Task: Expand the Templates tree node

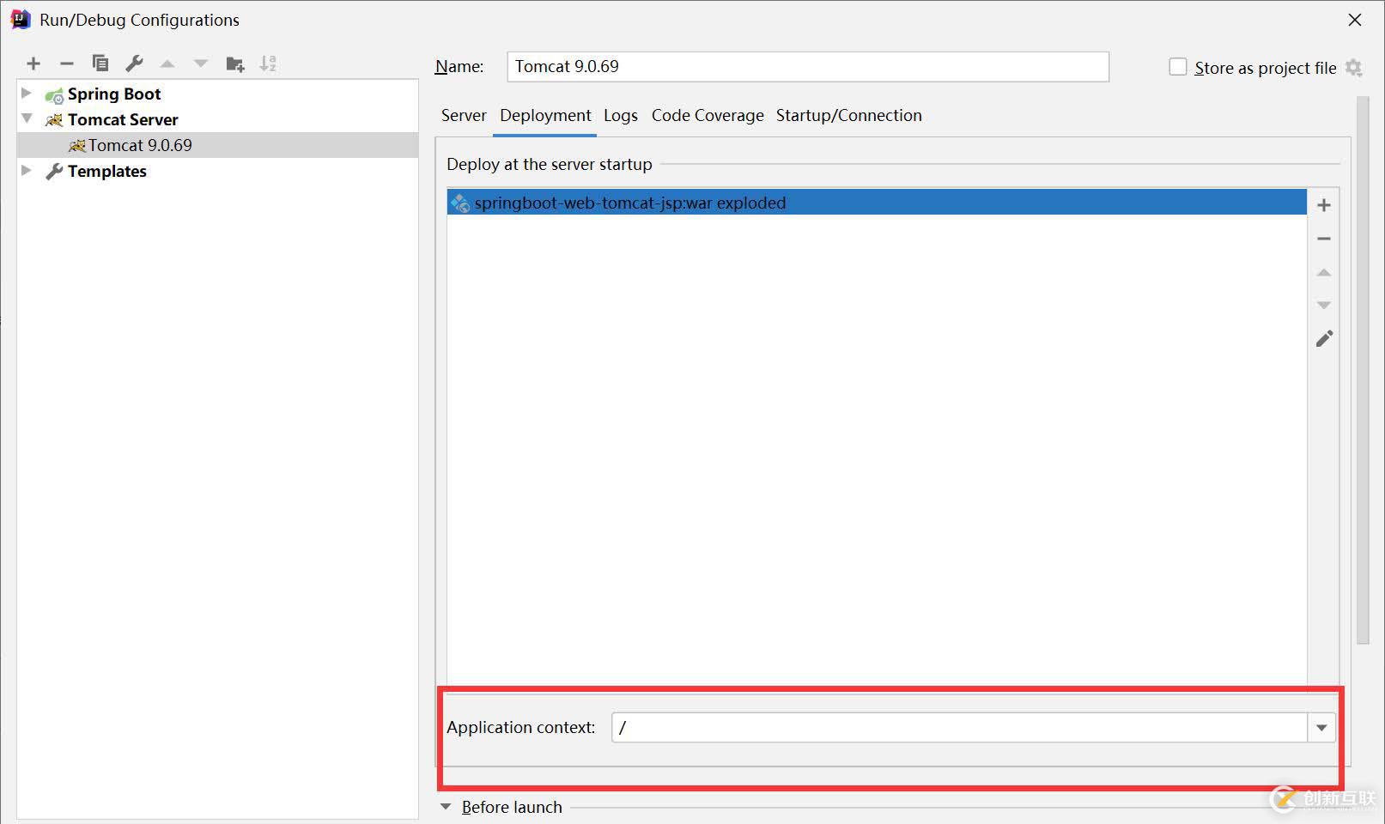Action: click(27, 170)
